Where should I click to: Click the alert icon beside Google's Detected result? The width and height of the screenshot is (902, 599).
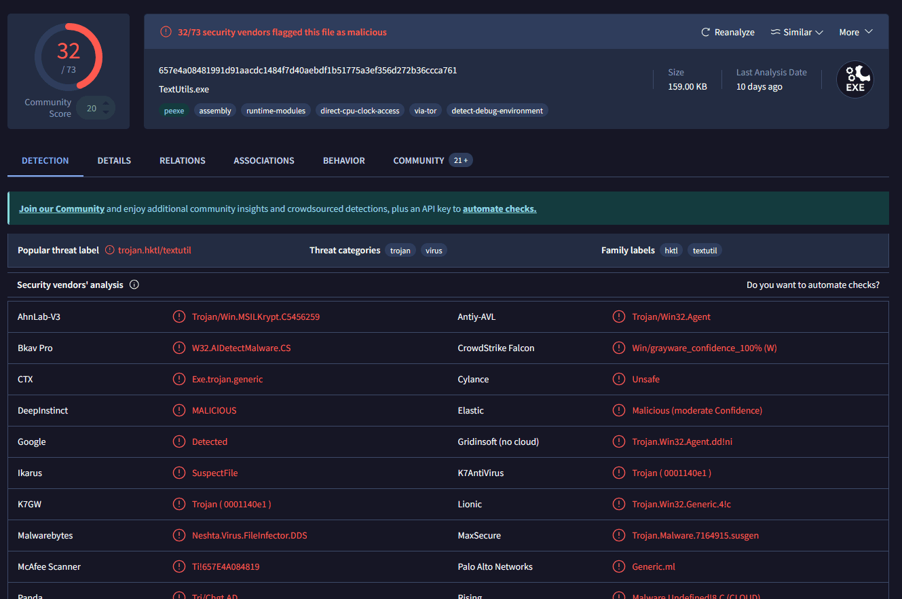tap(178, 441)
